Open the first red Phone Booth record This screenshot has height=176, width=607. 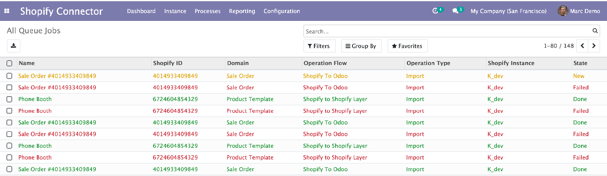point(35,111)
